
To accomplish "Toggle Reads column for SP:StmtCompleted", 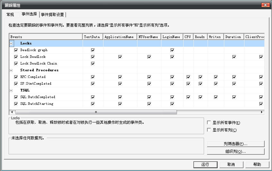I will click(200, 84).
